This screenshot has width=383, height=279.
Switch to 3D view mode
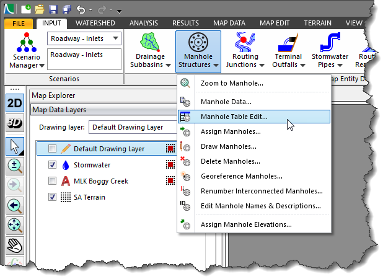tap(15, 123)
